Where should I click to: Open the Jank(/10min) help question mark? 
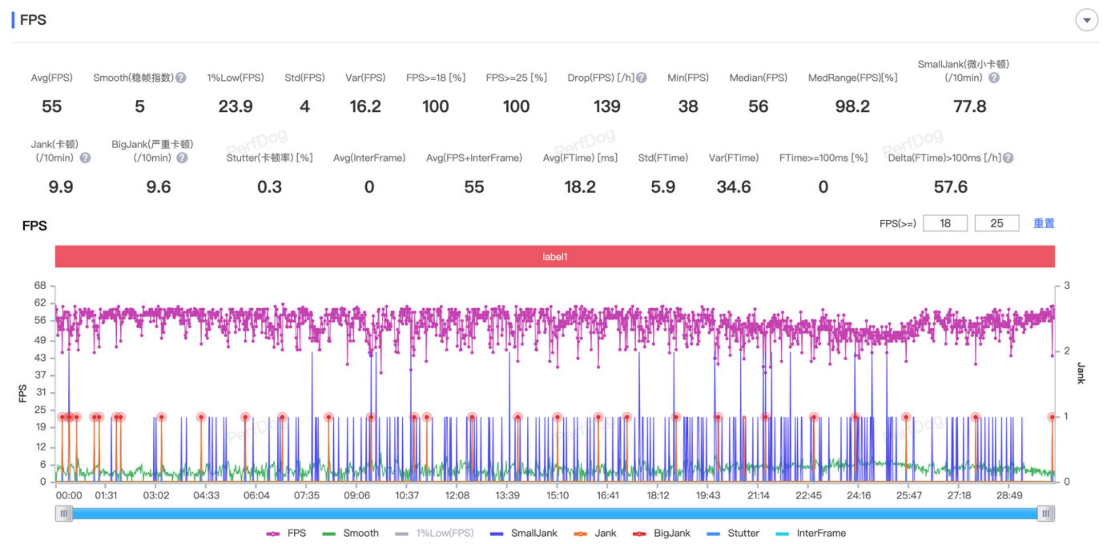85,158
